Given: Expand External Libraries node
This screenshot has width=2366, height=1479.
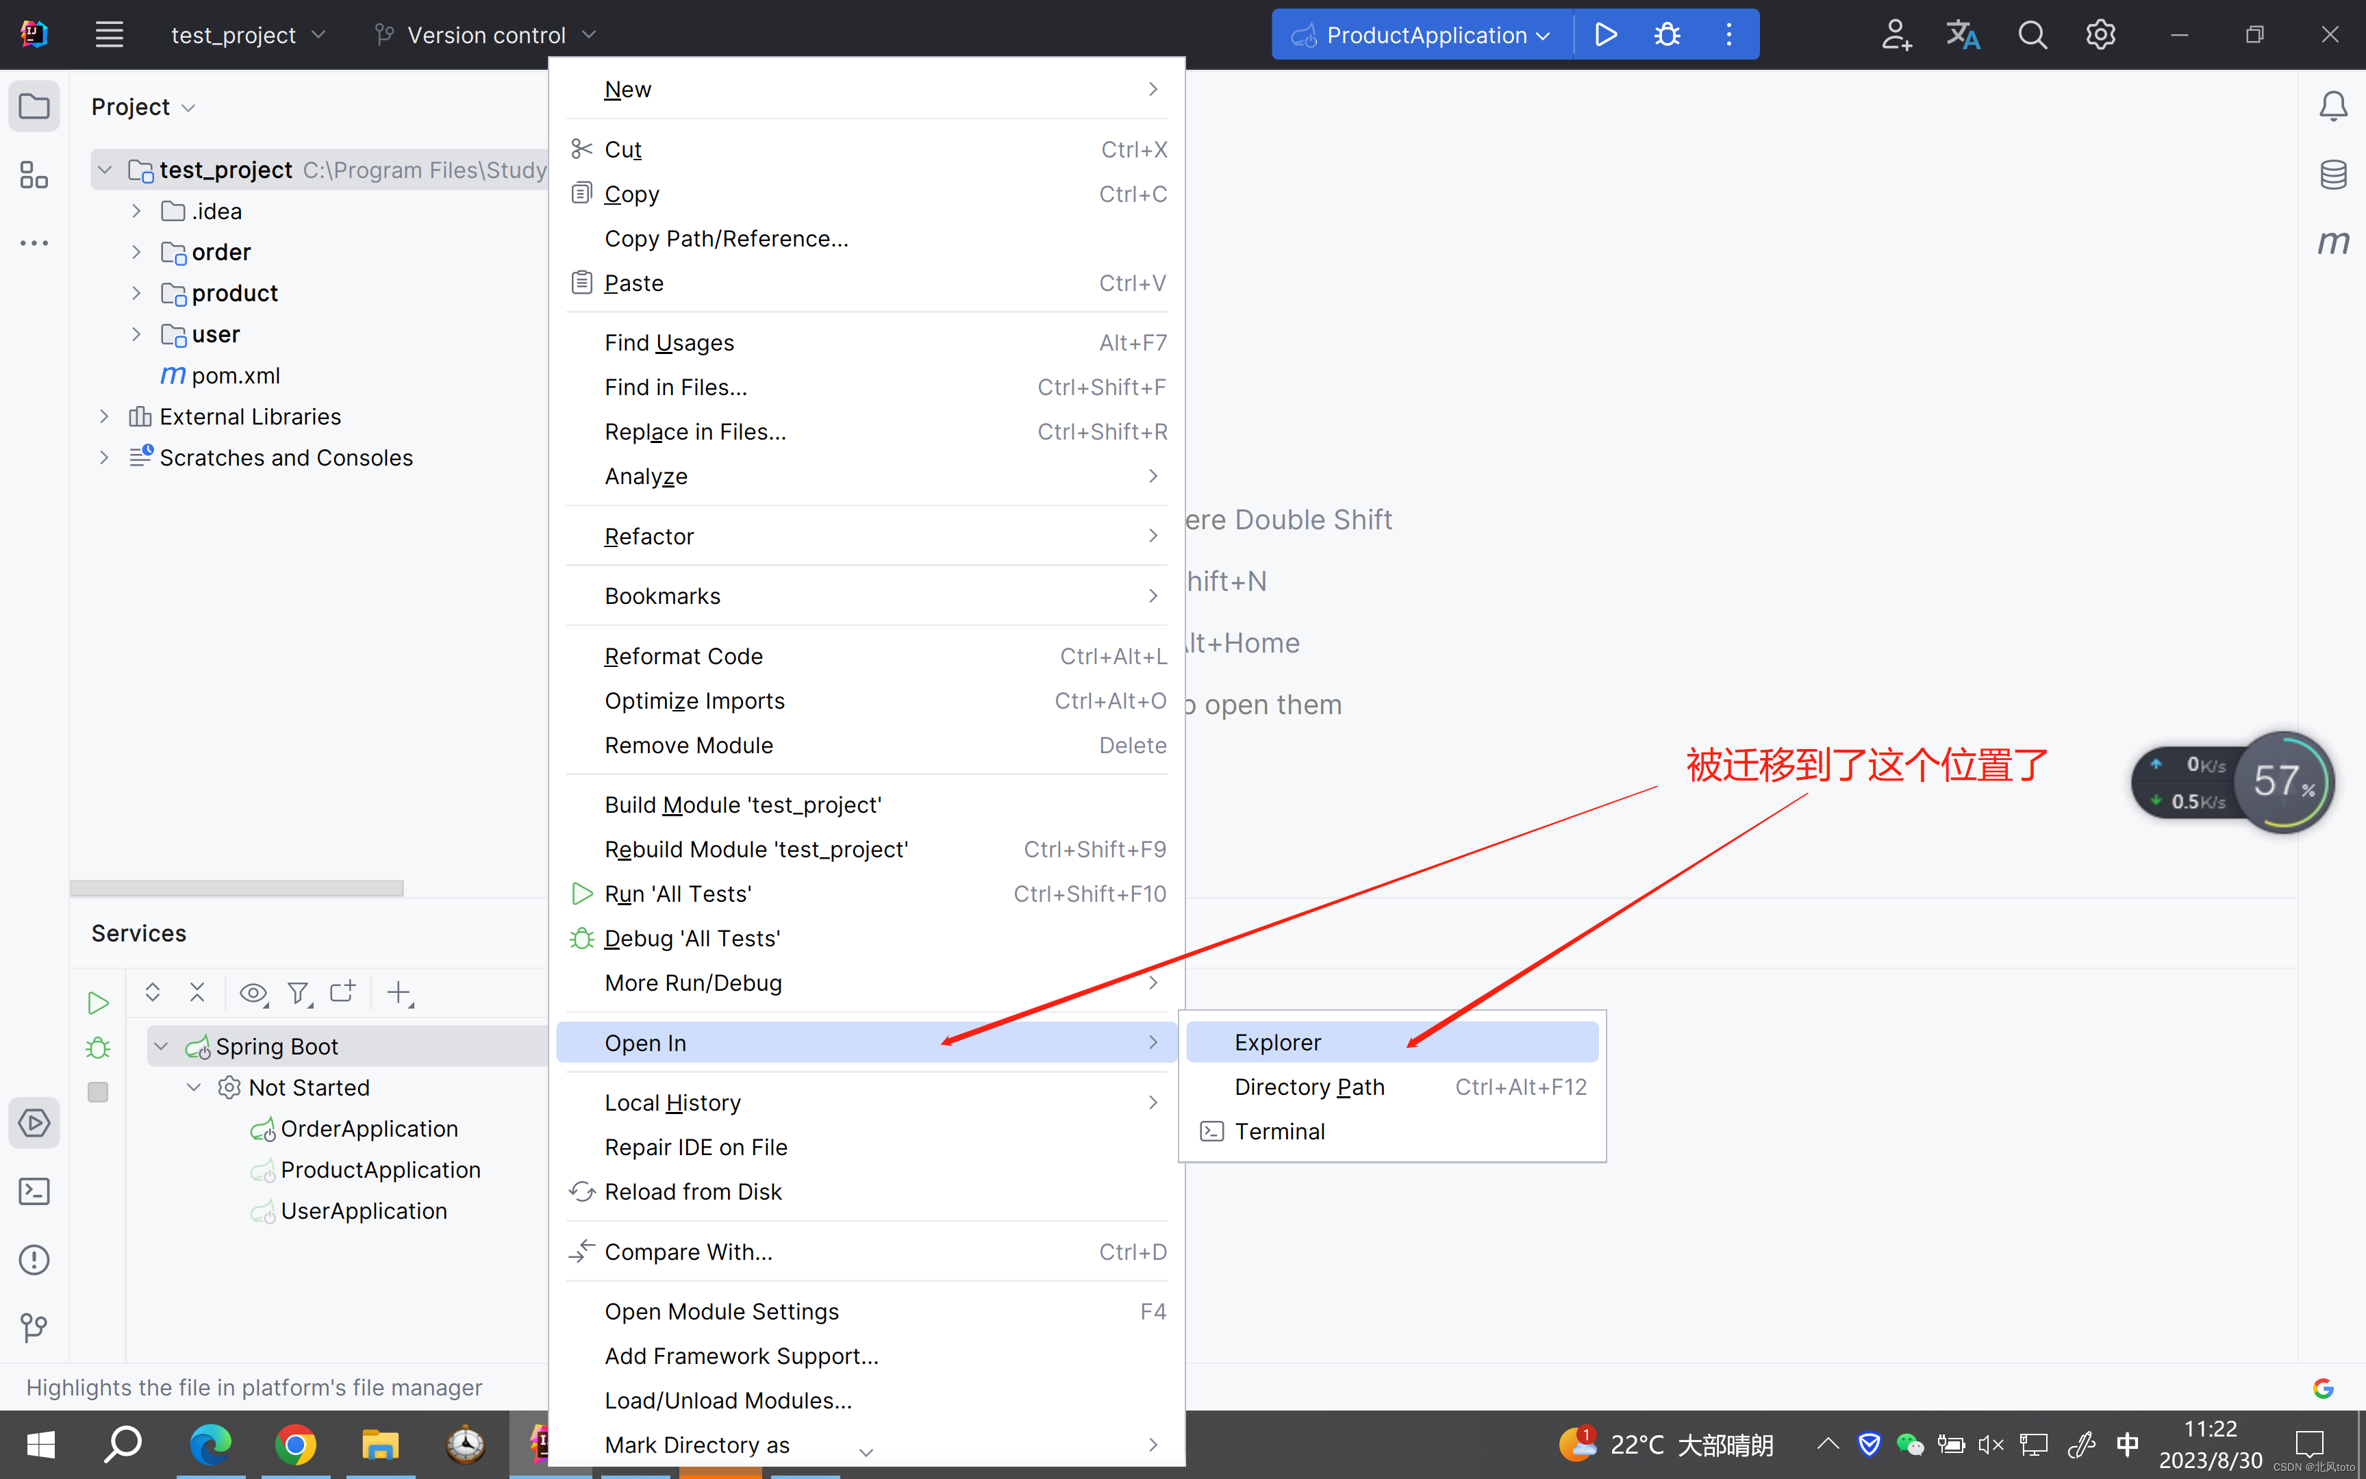Looking at the screenshot, I should tap(105, 417).
